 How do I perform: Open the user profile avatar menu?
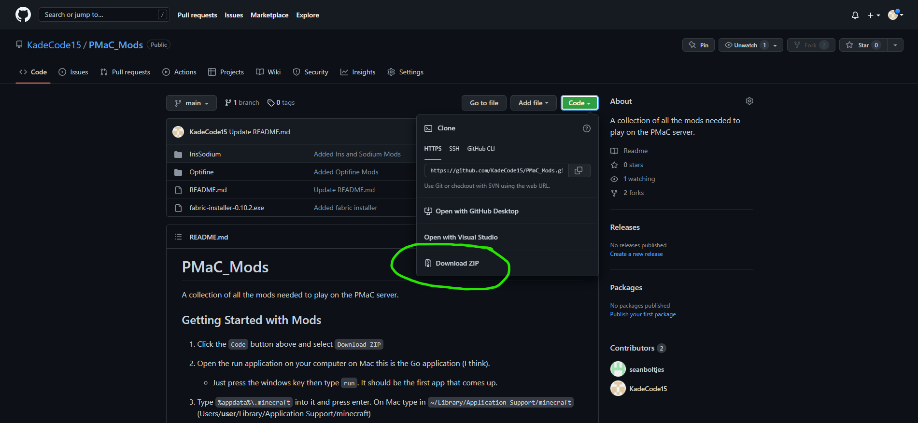[895, 15]
